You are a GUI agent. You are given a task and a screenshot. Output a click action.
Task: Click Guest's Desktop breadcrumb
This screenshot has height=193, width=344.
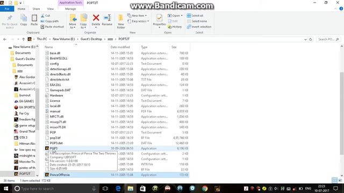pos(91,39)
